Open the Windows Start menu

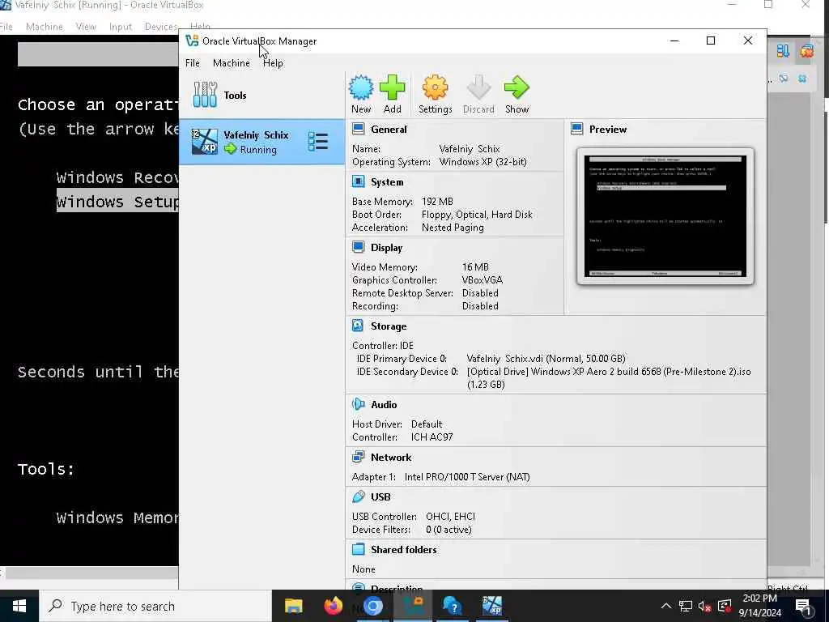pyautogui.click(x=19, y=606)
